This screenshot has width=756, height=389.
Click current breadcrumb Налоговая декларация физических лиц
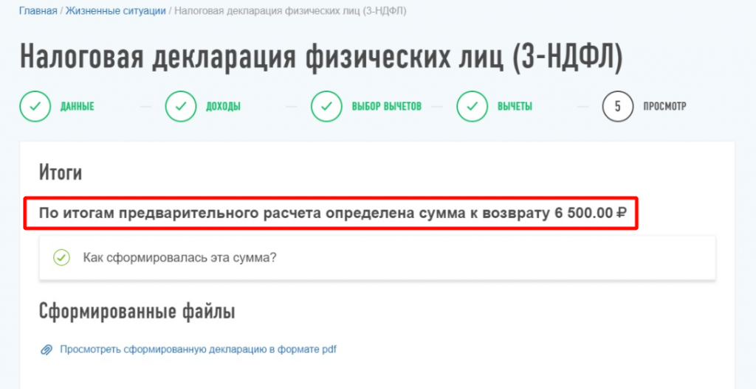coord(290,10)
